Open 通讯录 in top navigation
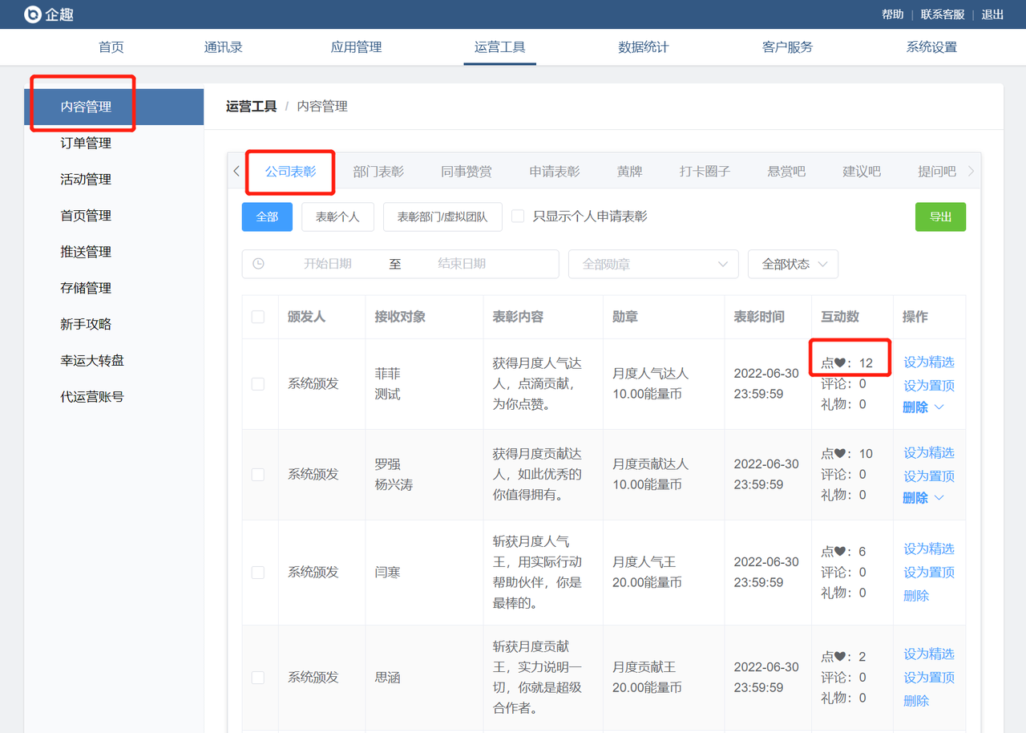Screen dimensions: 1026x733 224,47
